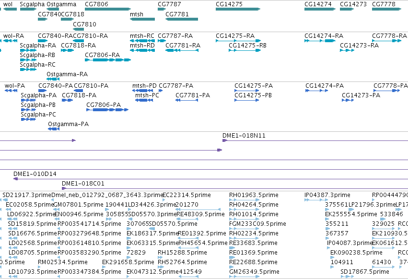
Task: Click transcript Ostgamma-RA
Action: pos(67,74)
